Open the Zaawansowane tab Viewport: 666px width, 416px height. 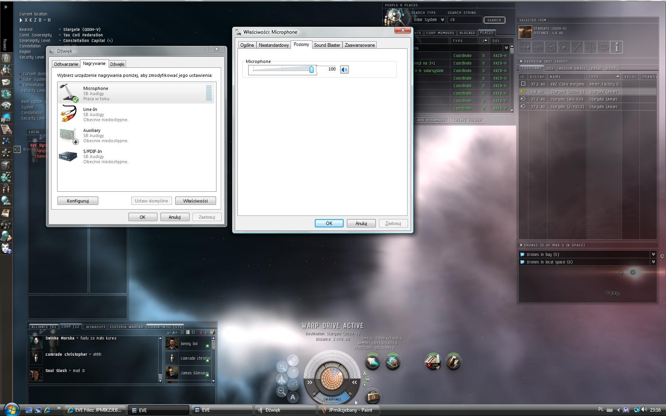point(360,45)
